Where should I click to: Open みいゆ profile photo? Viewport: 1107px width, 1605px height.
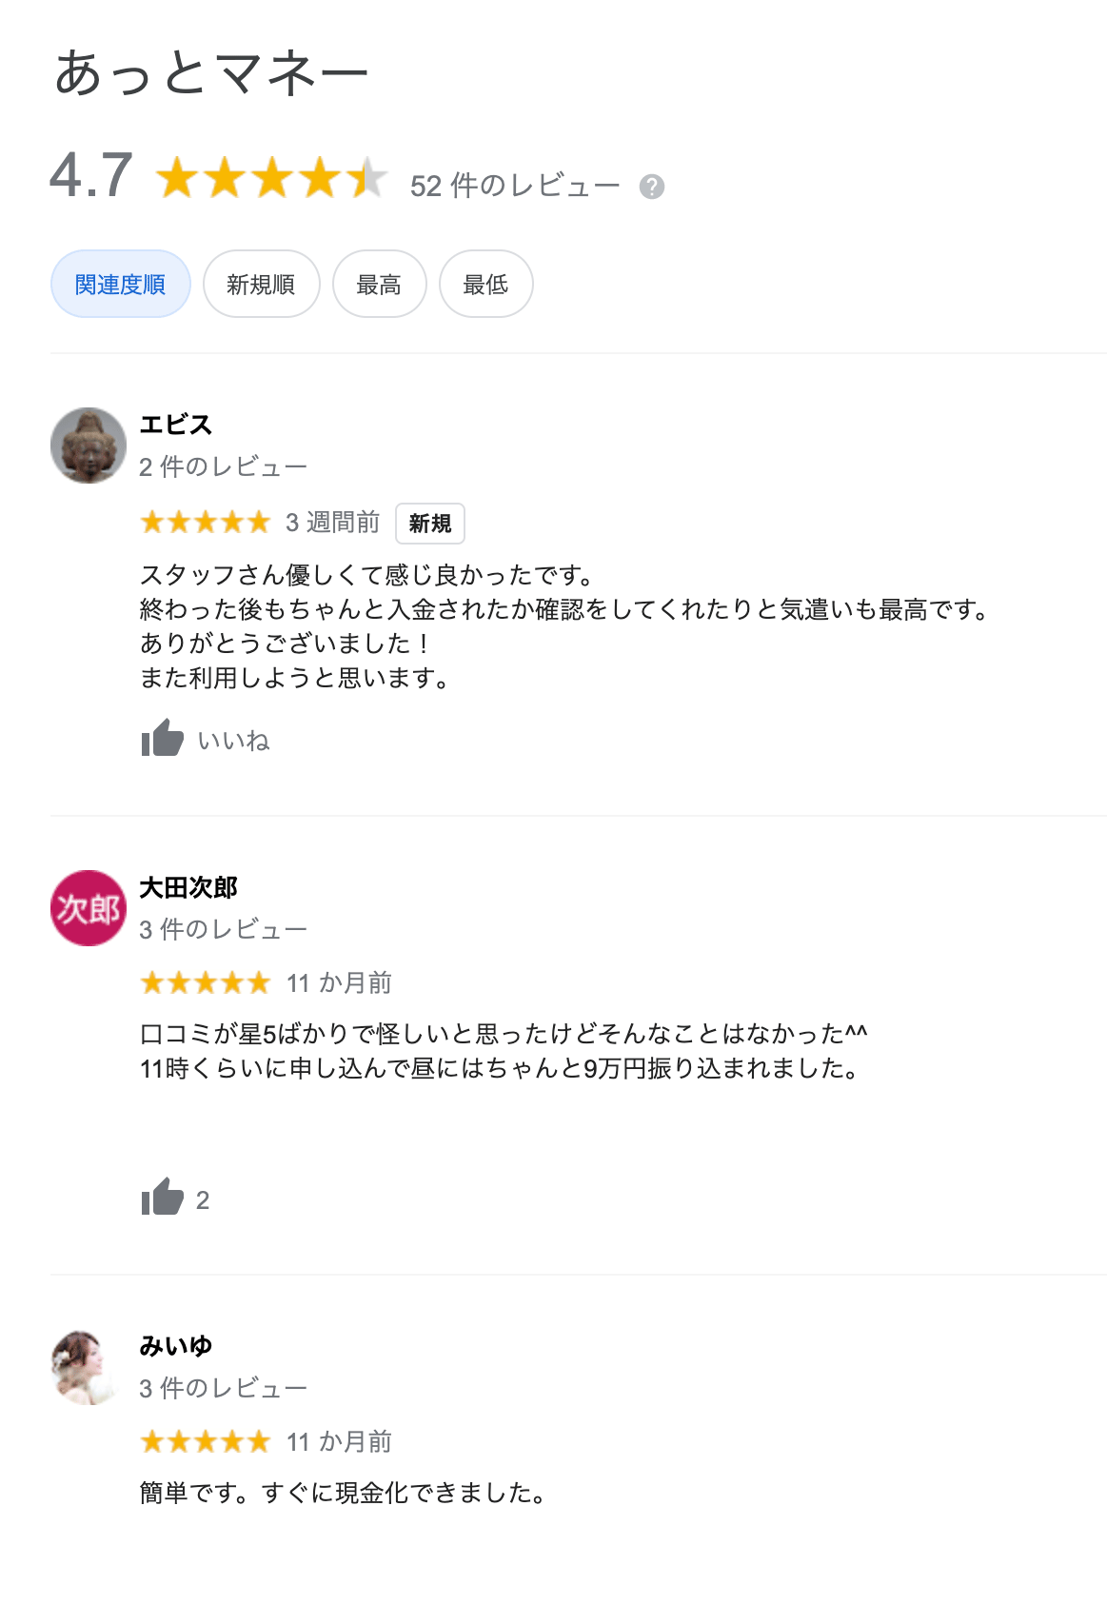pyautogui.click(x=89, y=1367)
